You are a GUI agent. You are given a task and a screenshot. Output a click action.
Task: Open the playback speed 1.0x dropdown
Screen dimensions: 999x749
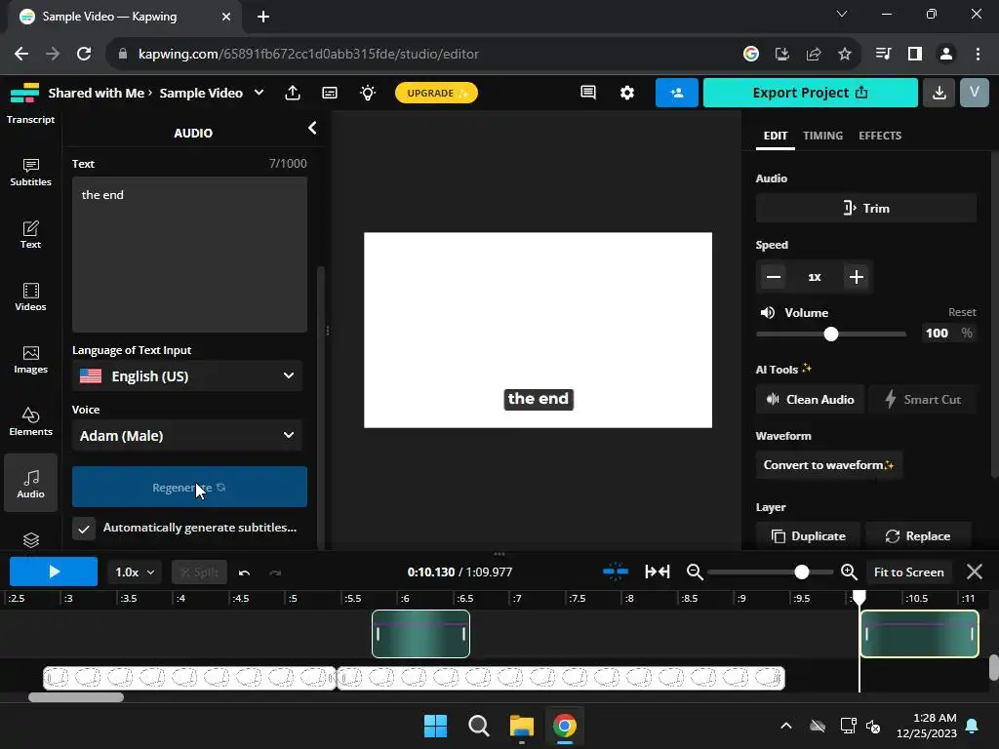[x=135, y=572]
